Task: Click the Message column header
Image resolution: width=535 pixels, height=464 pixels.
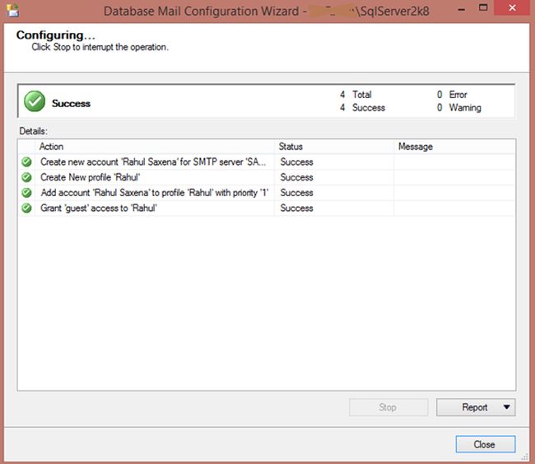Action: pyautogui.click(x=454, y=147)
